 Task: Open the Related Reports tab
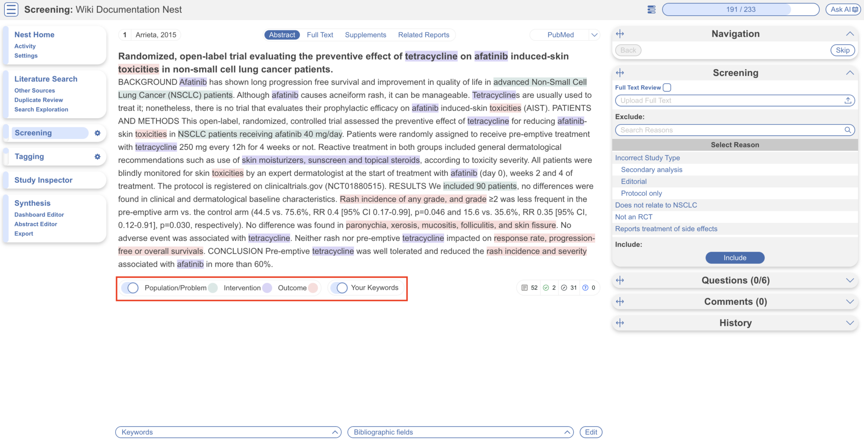pyautogui.click(x=424, y=35)
